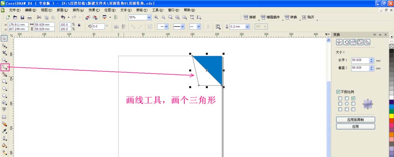Viewport: 394px width, 157px height.
Task: Check the top-center anchor point checkbox
Action: tap(347, 98)
